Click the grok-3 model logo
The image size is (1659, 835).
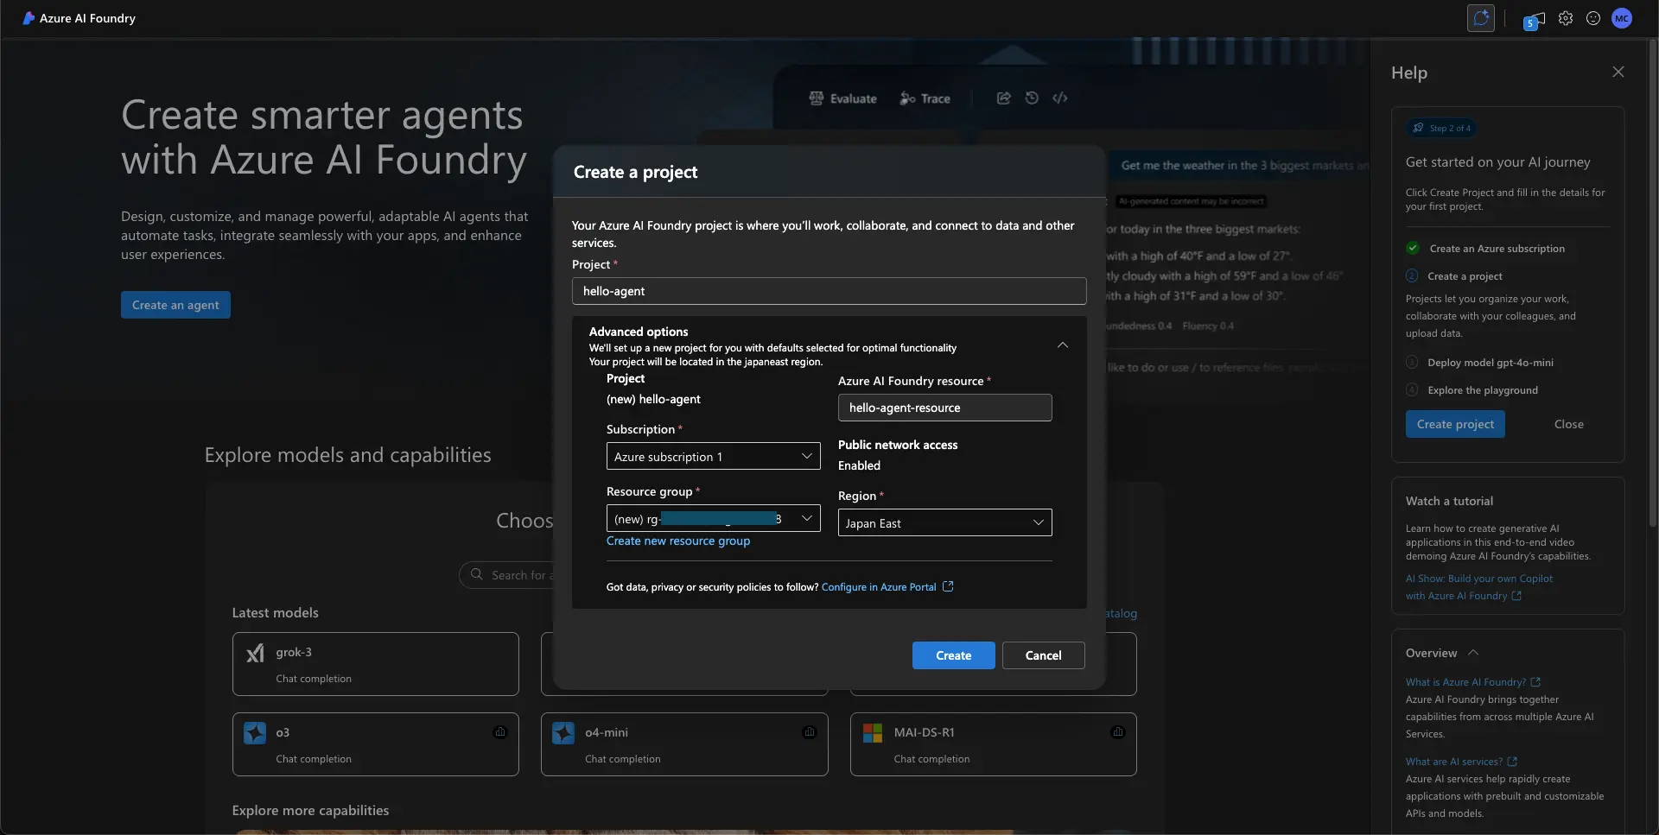(x=255, y=653)
